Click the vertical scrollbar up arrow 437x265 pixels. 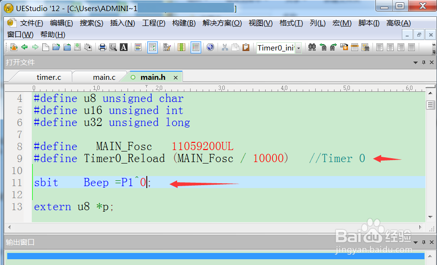(430, 93)
